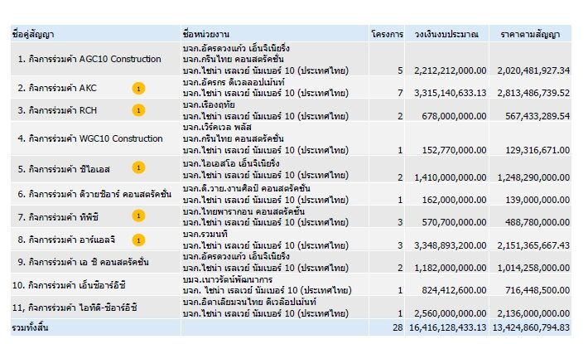Click budget value 3,315,140,633.13
The height and width of the screenshot is (344, 588).
450,93
